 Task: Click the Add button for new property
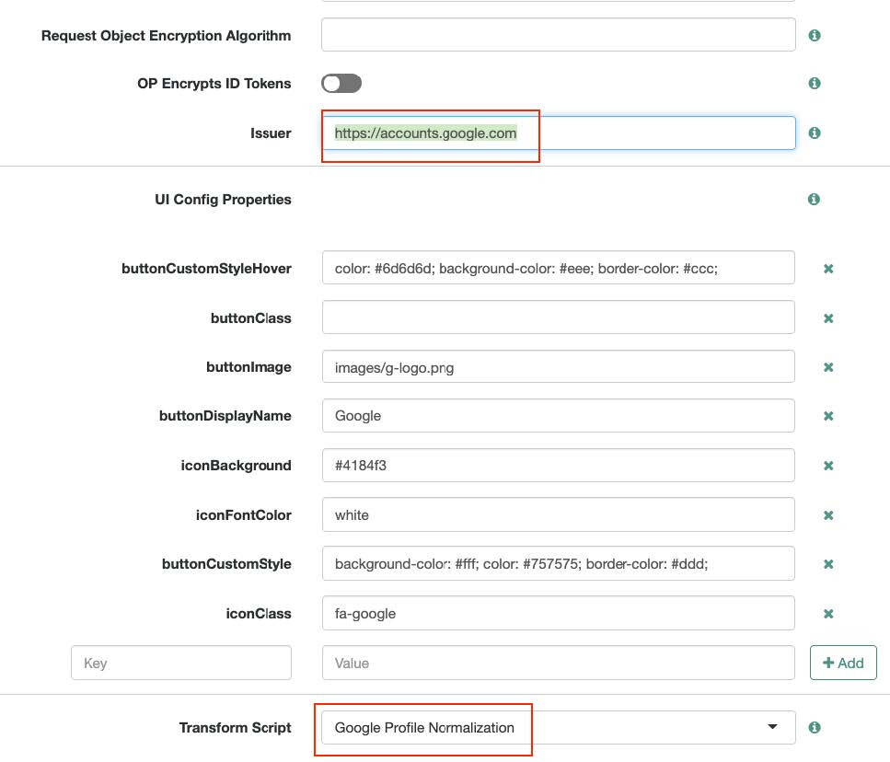point(843,663)
